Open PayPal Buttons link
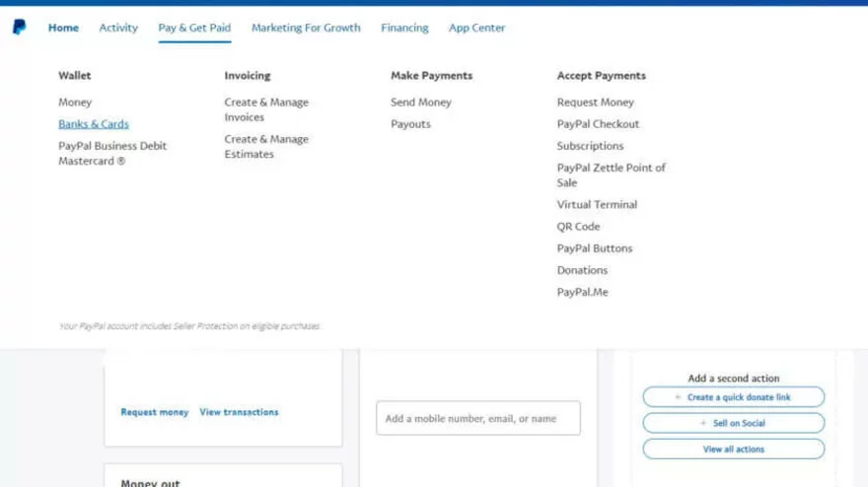868x487 pixels. pos(595,248)
